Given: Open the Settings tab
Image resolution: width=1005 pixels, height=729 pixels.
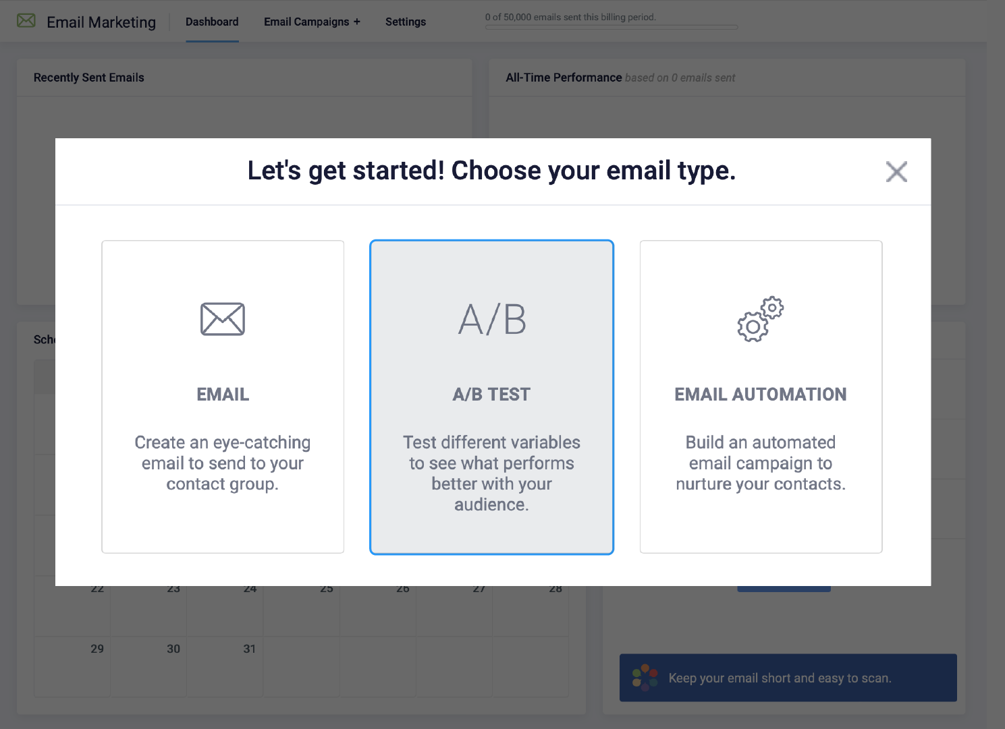Looking at the screenshot, I should [x=406, y=22].
